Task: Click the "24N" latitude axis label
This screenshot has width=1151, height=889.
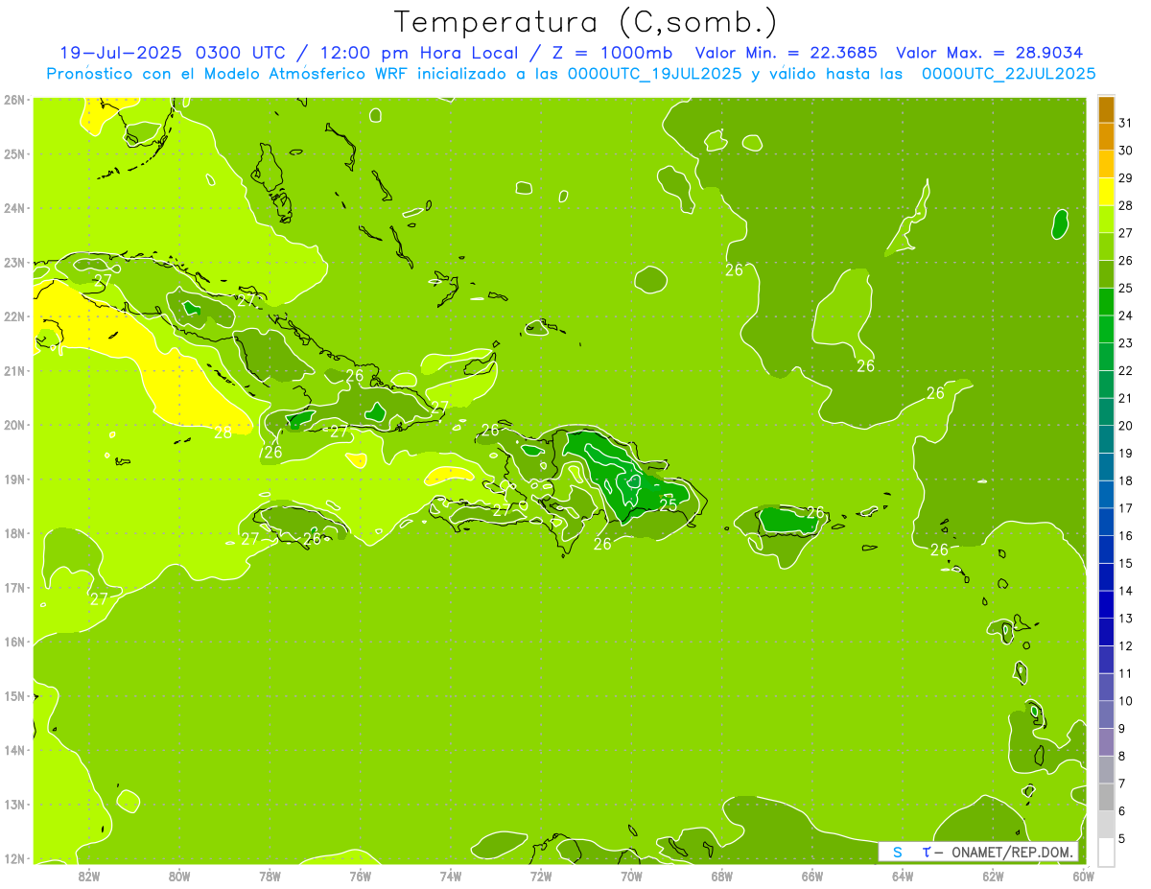Action: click(x=13, y=208)
